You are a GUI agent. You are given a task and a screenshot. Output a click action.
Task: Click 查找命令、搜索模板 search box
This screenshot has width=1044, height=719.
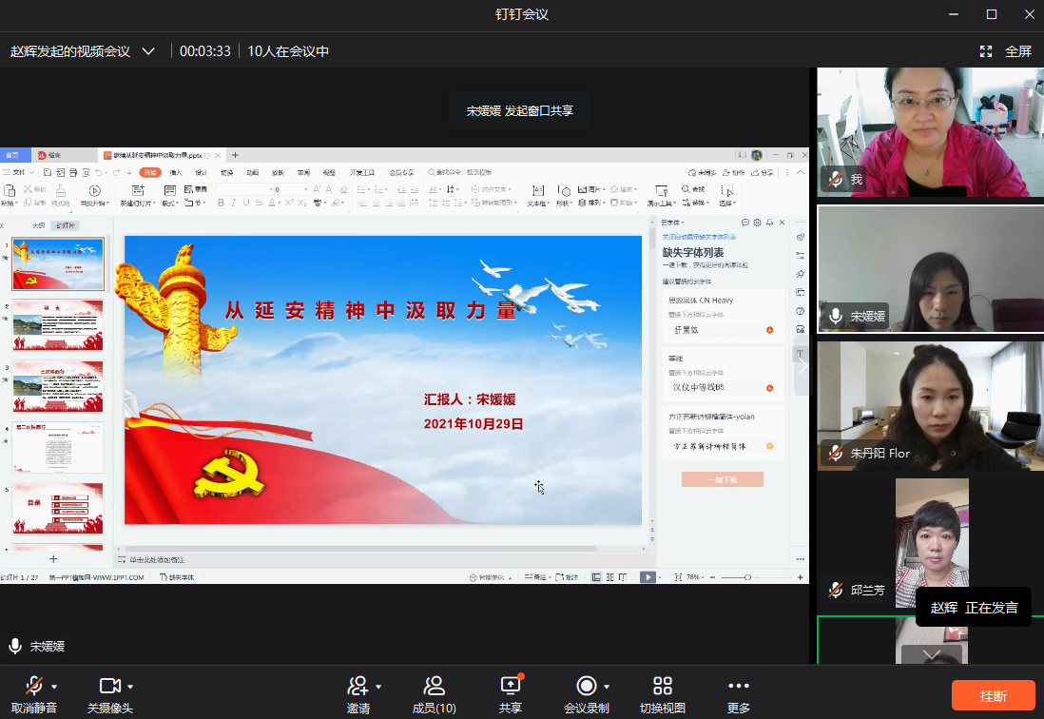click(x=460, y=172)
